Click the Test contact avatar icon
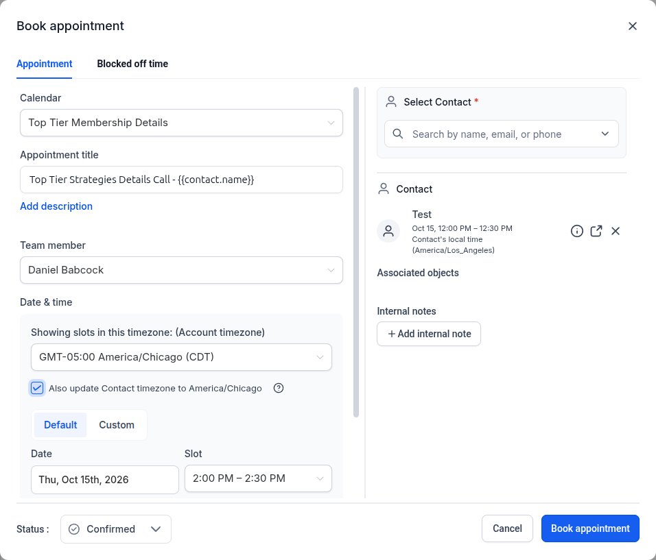656x560 pixels. point(388,231)
